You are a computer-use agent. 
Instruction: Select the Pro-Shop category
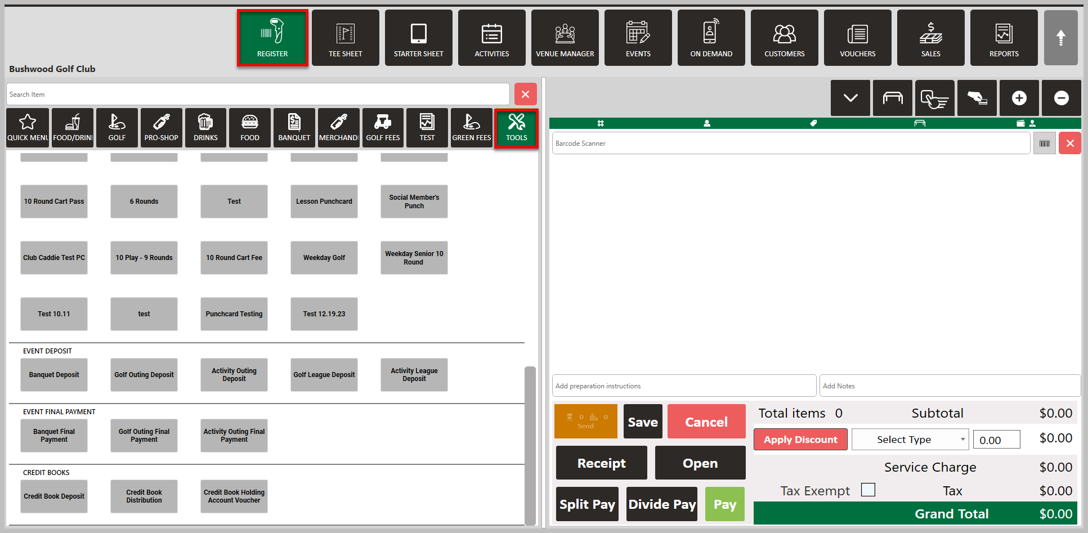(x=162, y=128)
